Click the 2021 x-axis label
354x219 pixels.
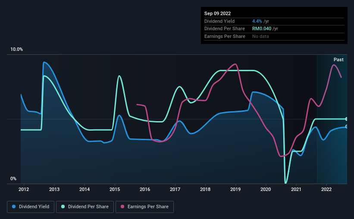point(296,189)
